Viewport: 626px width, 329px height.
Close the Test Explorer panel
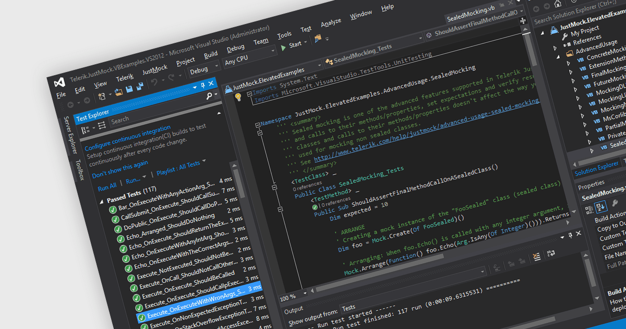coord(211,84)
